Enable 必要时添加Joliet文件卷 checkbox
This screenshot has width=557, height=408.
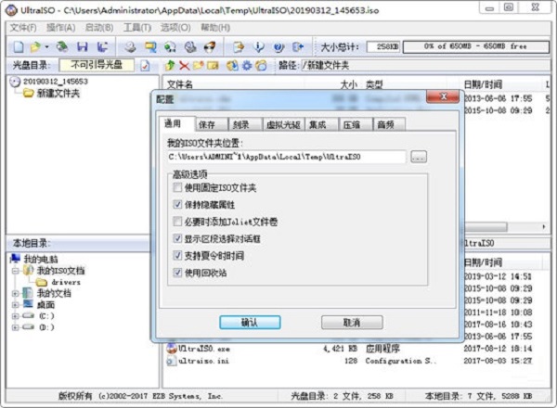[x=177, y=222]
